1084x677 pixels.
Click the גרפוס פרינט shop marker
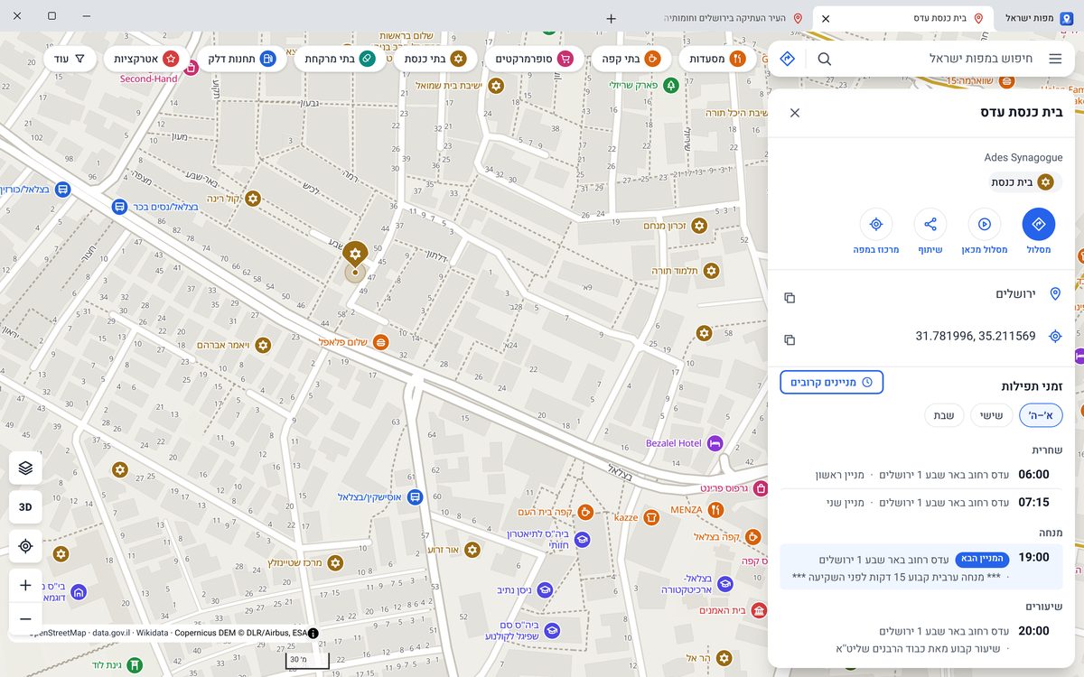click(760, 487)
